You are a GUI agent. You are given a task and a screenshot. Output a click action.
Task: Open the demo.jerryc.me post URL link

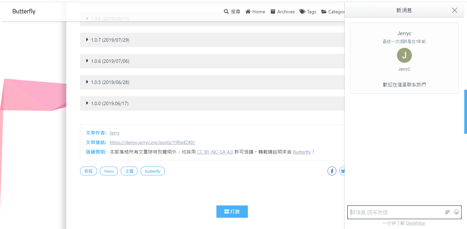click(x=152, y=142)
